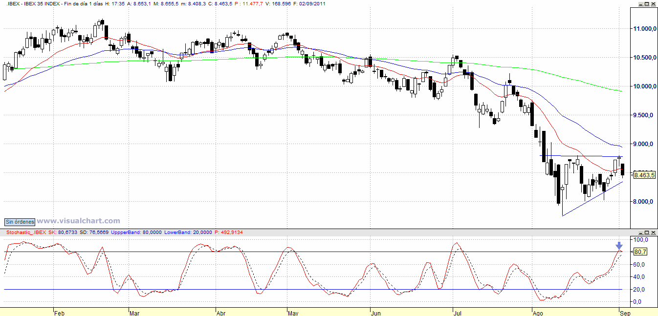658x316 pixels.
Task: Click the 100,0 stochastic axis label
Action: 640,240
